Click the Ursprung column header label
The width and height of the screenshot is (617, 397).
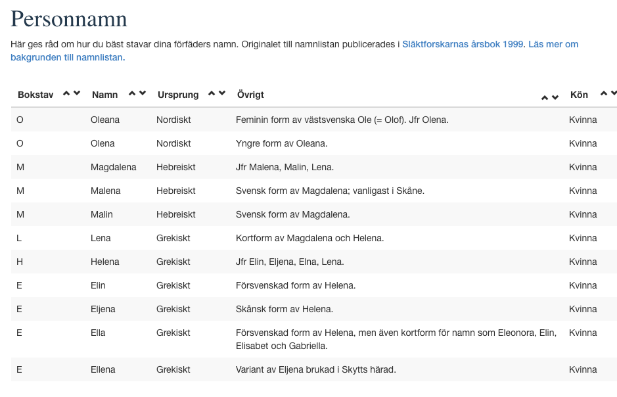click(177, 95)
